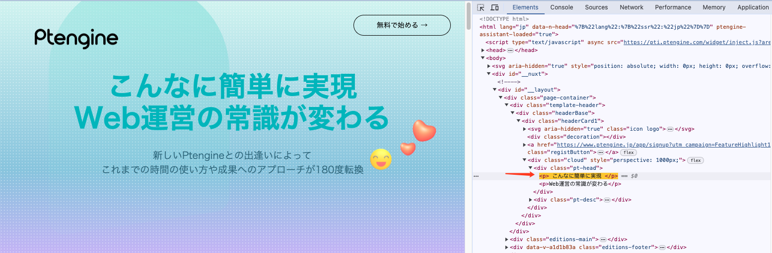Open the Network tab

[x=631, y=7]
